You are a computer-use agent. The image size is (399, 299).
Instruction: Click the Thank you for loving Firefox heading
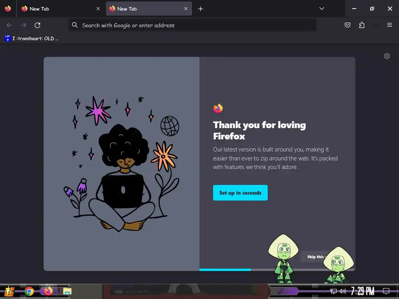click(x=259, y=130)
